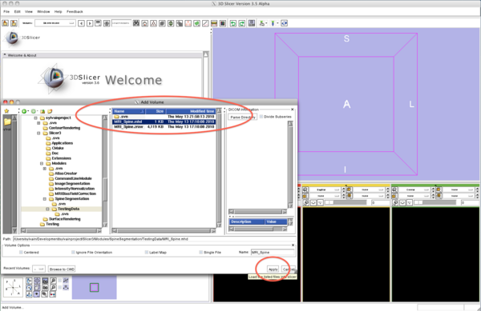Click the create new folder icon in the dialog
Screen dimensions: 481x311
tap(50, 111)
